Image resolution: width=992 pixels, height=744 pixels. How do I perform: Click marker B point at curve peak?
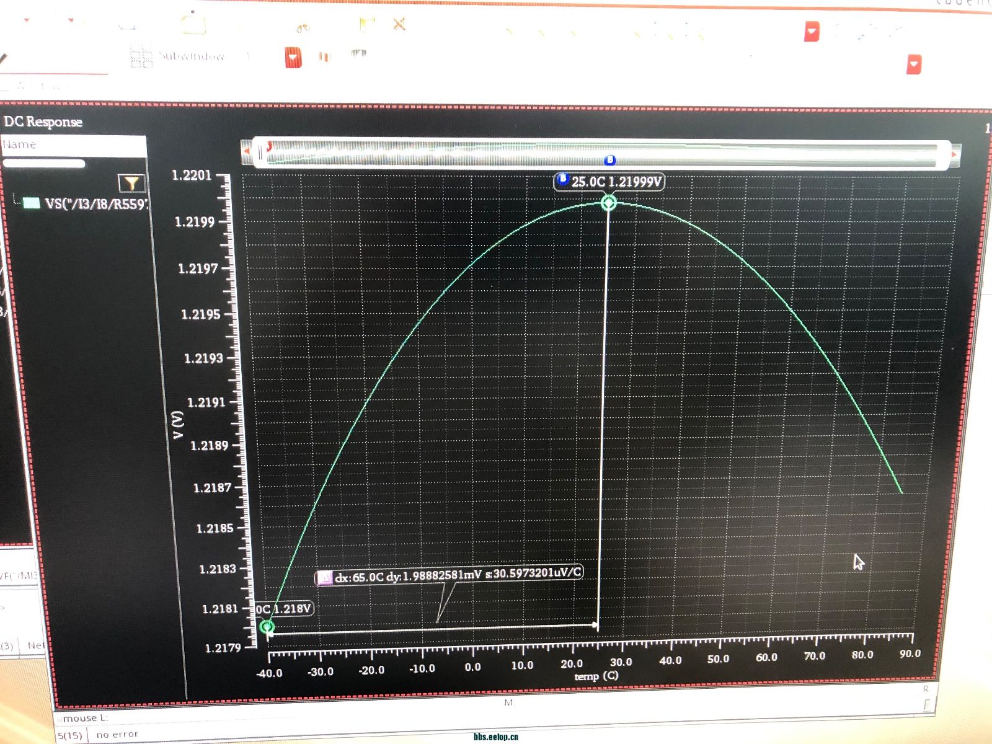609,203
